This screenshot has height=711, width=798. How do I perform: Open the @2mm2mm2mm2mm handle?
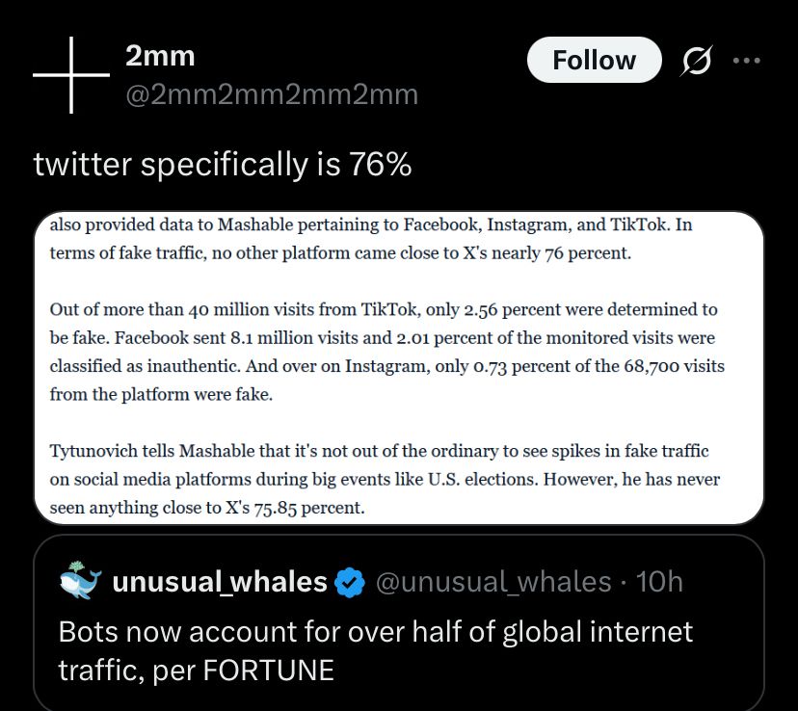[x=272, y=95]
